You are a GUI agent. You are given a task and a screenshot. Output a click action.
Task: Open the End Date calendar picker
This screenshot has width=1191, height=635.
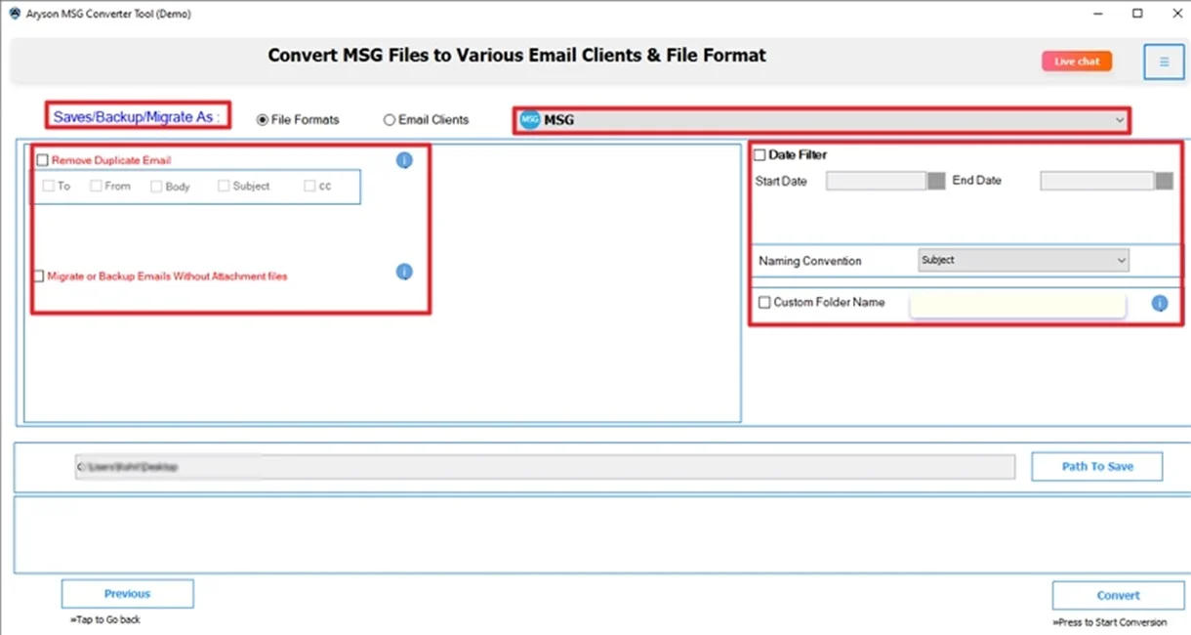[1164, 181]
